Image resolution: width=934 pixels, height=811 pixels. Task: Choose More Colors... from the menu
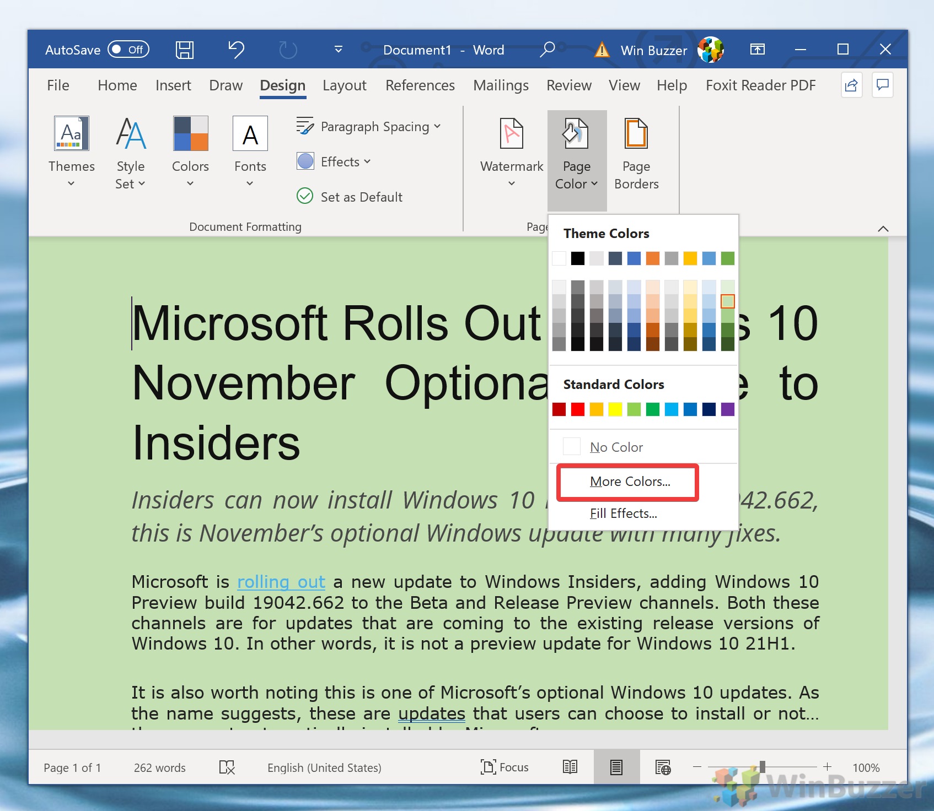630,482
